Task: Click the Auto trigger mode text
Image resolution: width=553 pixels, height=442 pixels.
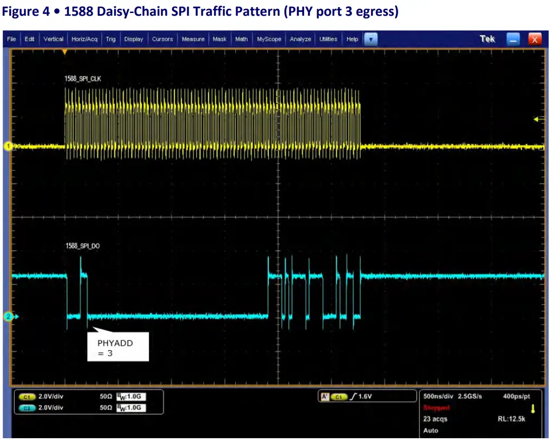Action: 431,431
